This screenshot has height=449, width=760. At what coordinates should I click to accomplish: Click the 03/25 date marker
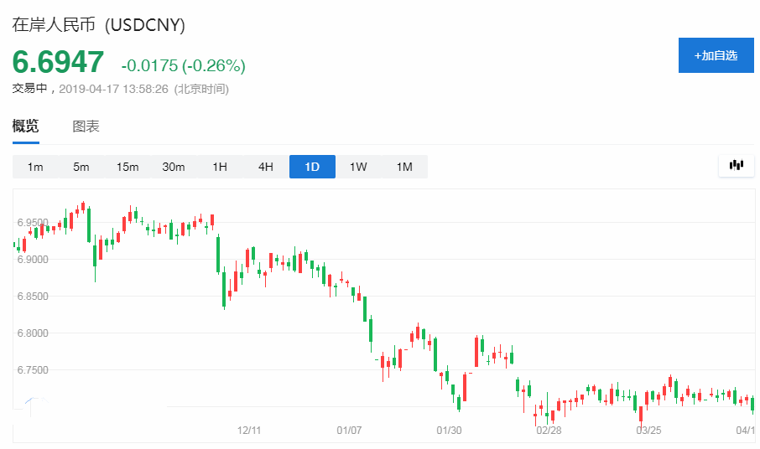(x=648, y=430)
